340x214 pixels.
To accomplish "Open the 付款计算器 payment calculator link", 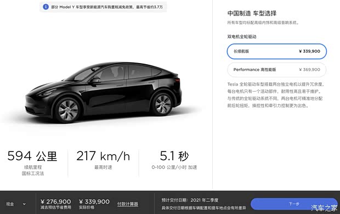I will [x=128, y=204].
